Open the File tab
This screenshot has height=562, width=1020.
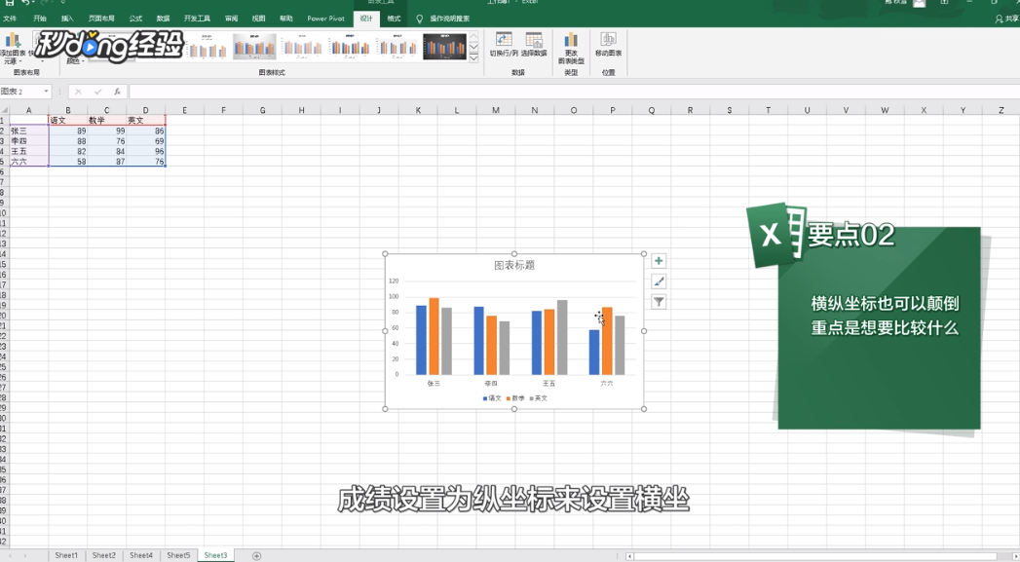pyautogui.click(x=10, y=19)
